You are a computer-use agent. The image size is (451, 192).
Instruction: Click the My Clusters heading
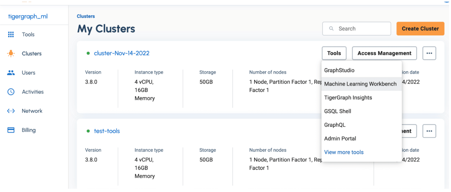click(106, 29)
